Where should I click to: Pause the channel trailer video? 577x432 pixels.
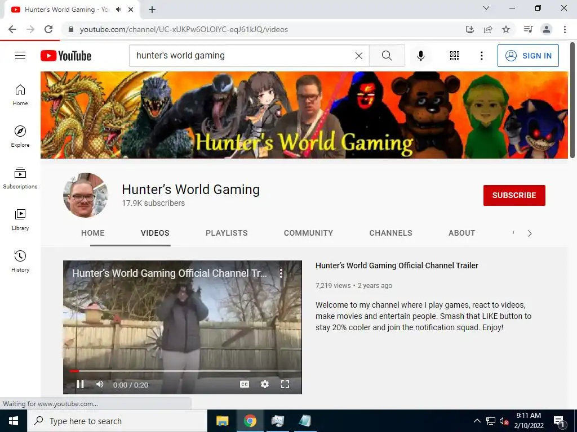[80, 384]
